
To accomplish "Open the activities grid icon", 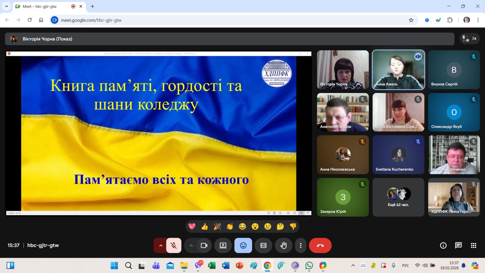I will [473, 245].
